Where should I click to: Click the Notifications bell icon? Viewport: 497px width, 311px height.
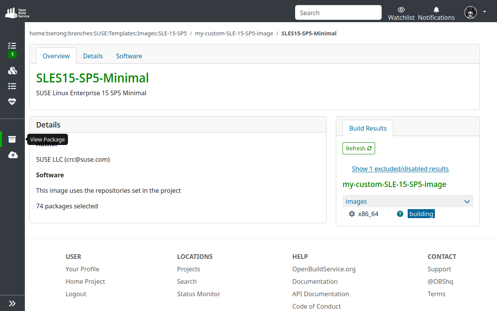coord(436,9)
